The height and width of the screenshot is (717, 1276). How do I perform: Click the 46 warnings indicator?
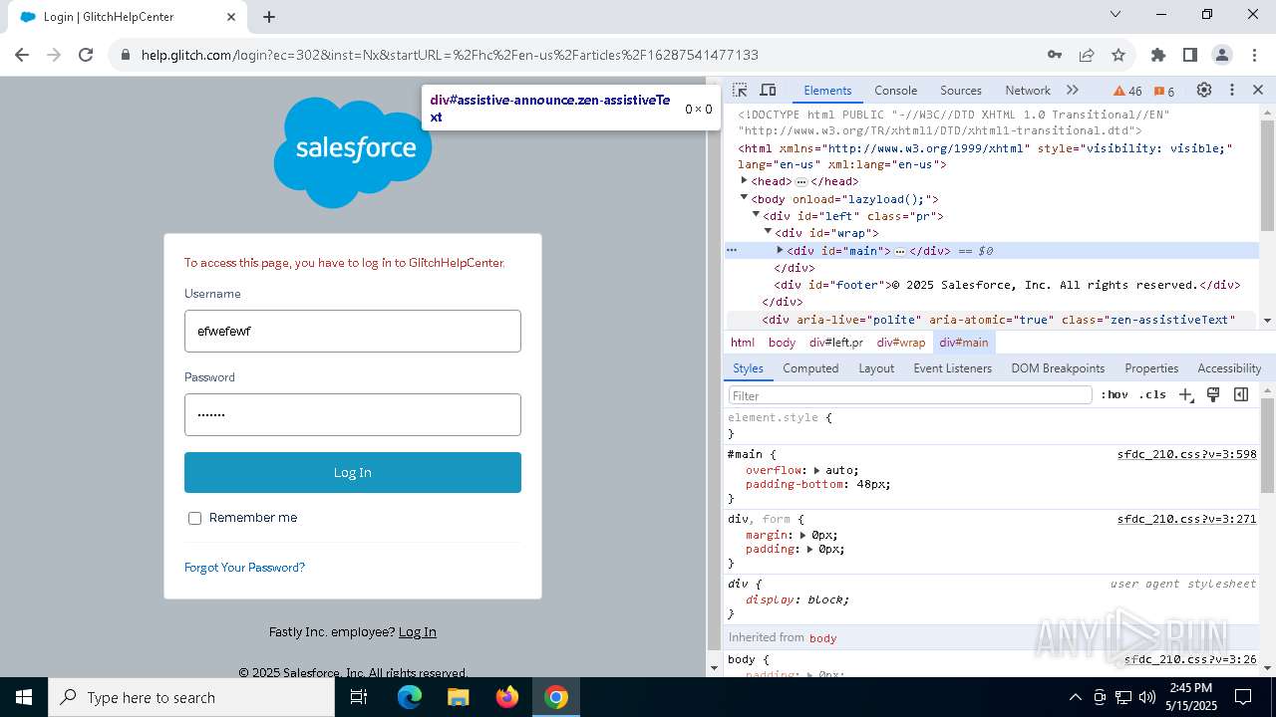pyautogui.click(x=1127, y=91)
